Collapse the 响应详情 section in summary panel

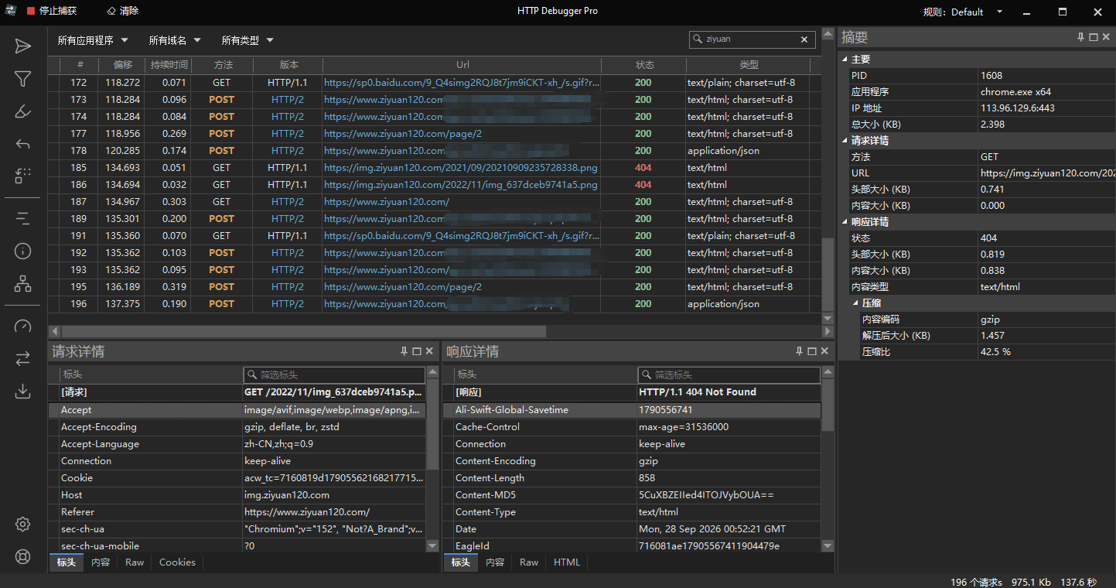point(844,222)
